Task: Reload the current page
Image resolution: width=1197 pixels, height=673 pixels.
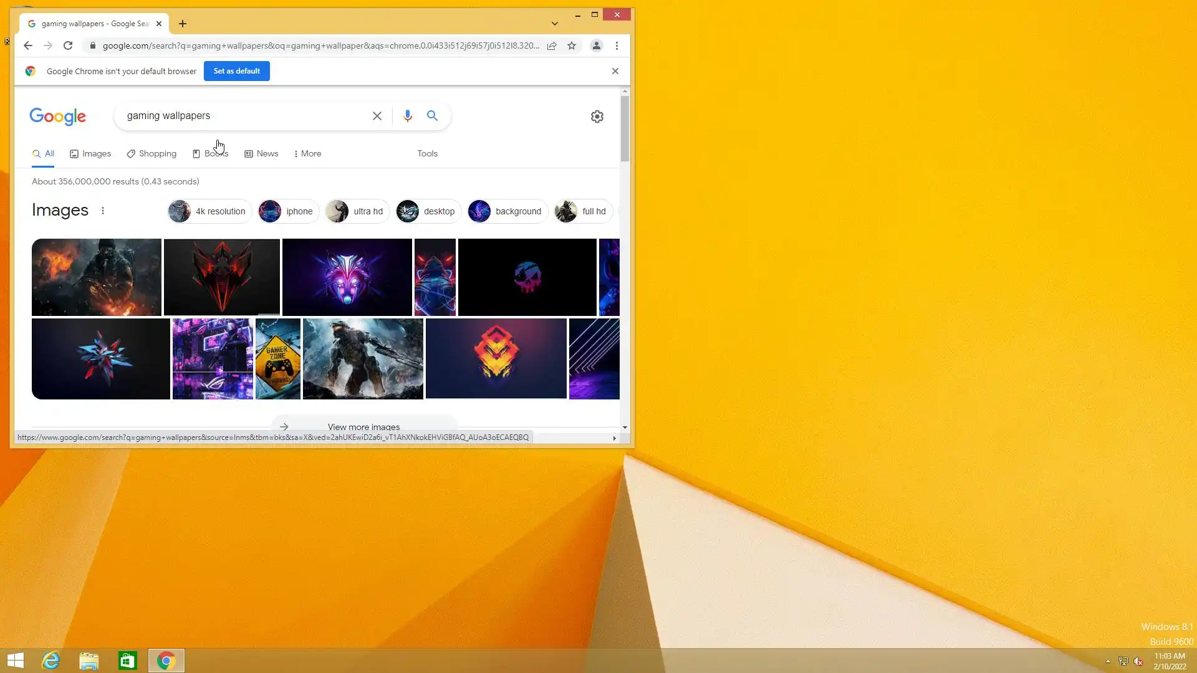Action: (68, 45)
